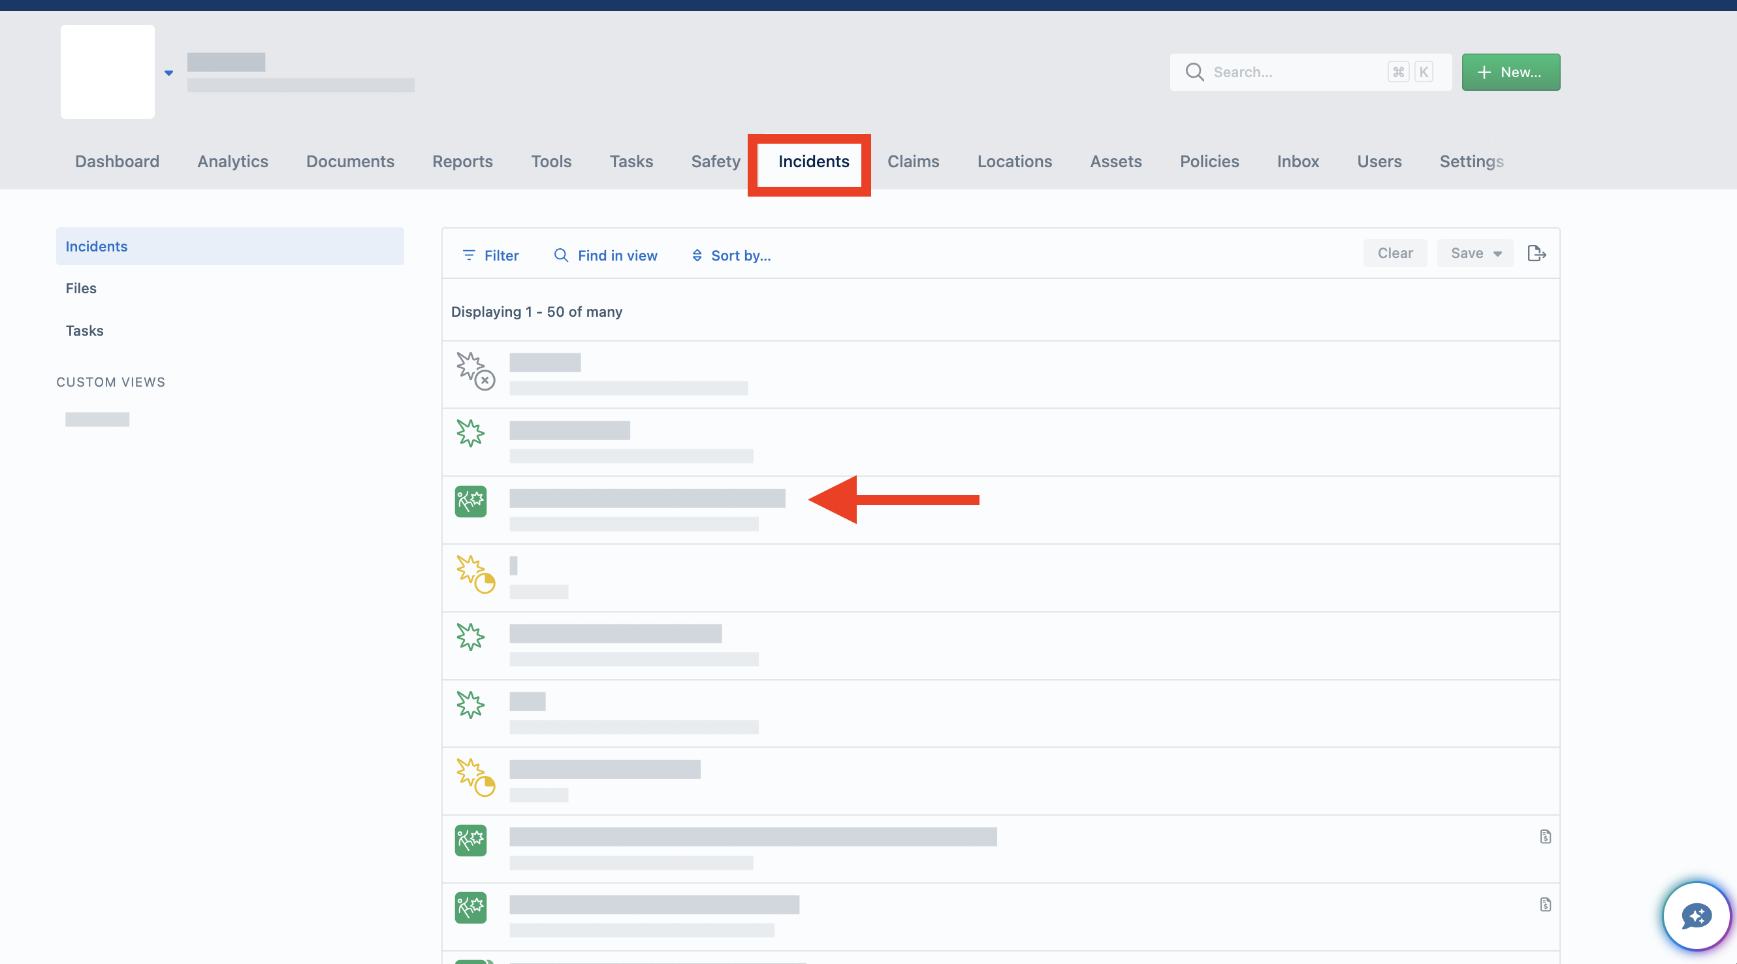The width and height of the screenshot is (1737, 964).
Task: Click the claim document icon in ninth row
Action: pos(1546,905)
